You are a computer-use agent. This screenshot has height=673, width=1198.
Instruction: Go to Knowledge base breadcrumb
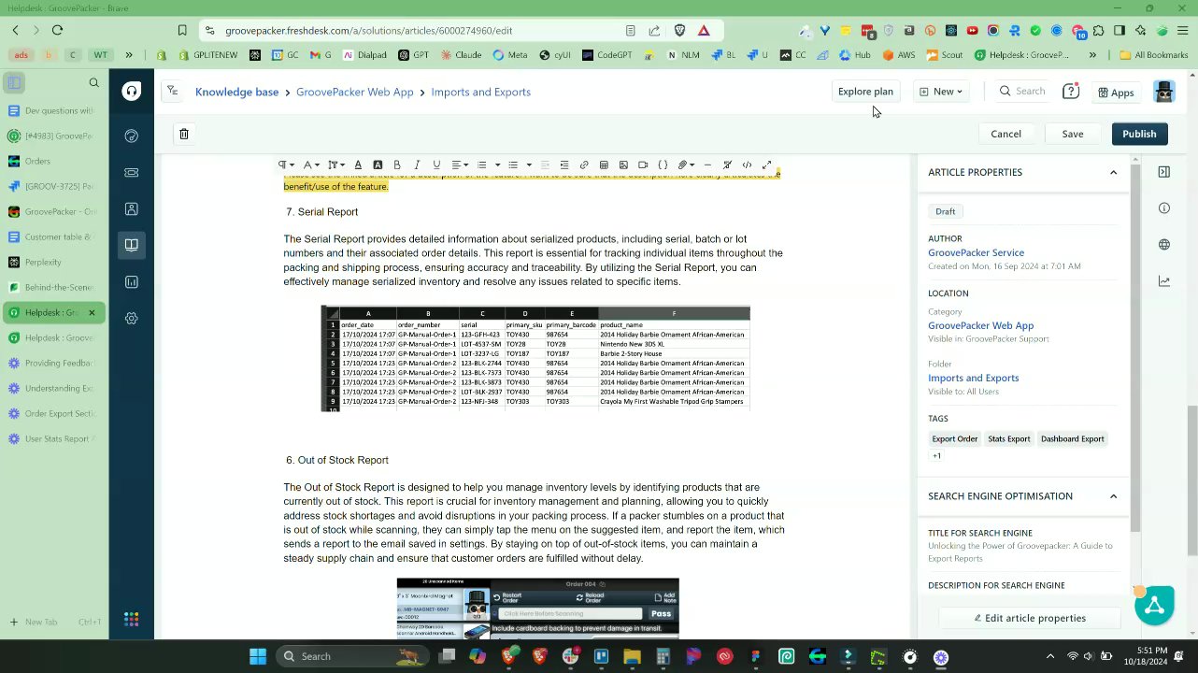pos(236,92)
